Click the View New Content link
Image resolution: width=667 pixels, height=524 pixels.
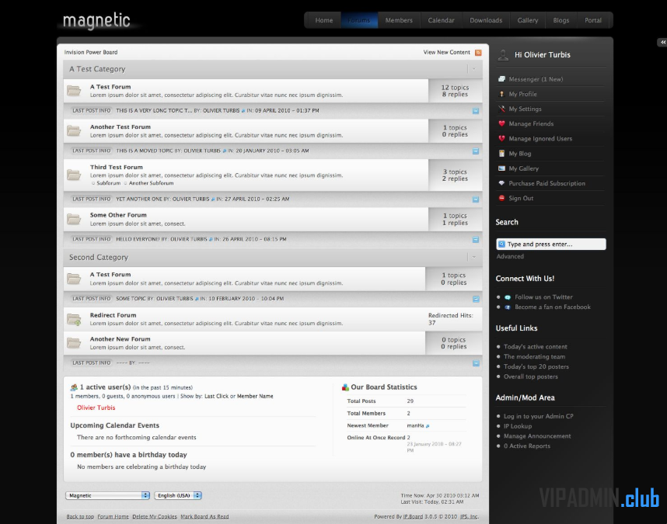coord(447,52)
